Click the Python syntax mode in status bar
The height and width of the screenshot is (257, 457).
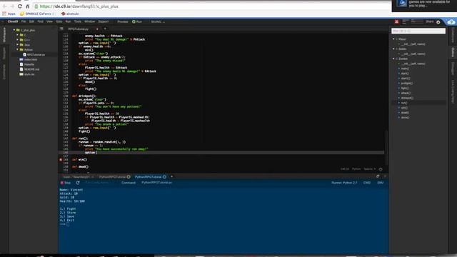click(x=356, y=169)
